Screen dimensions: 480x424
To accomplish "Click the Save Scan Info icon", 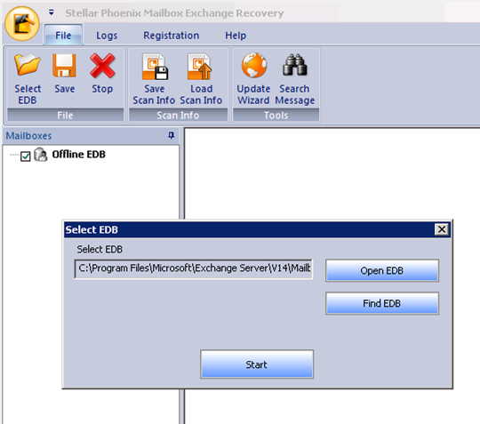I will tap(155, 67).
